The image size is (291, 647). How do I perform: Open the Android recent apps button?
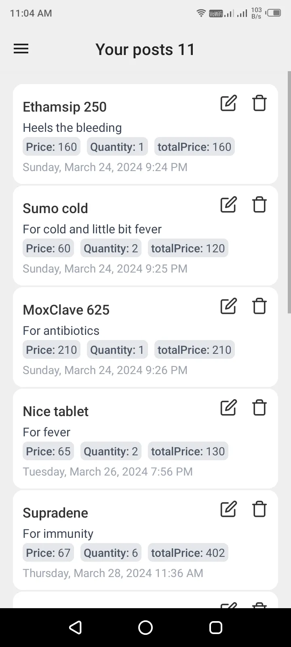[x=216, y=628]
